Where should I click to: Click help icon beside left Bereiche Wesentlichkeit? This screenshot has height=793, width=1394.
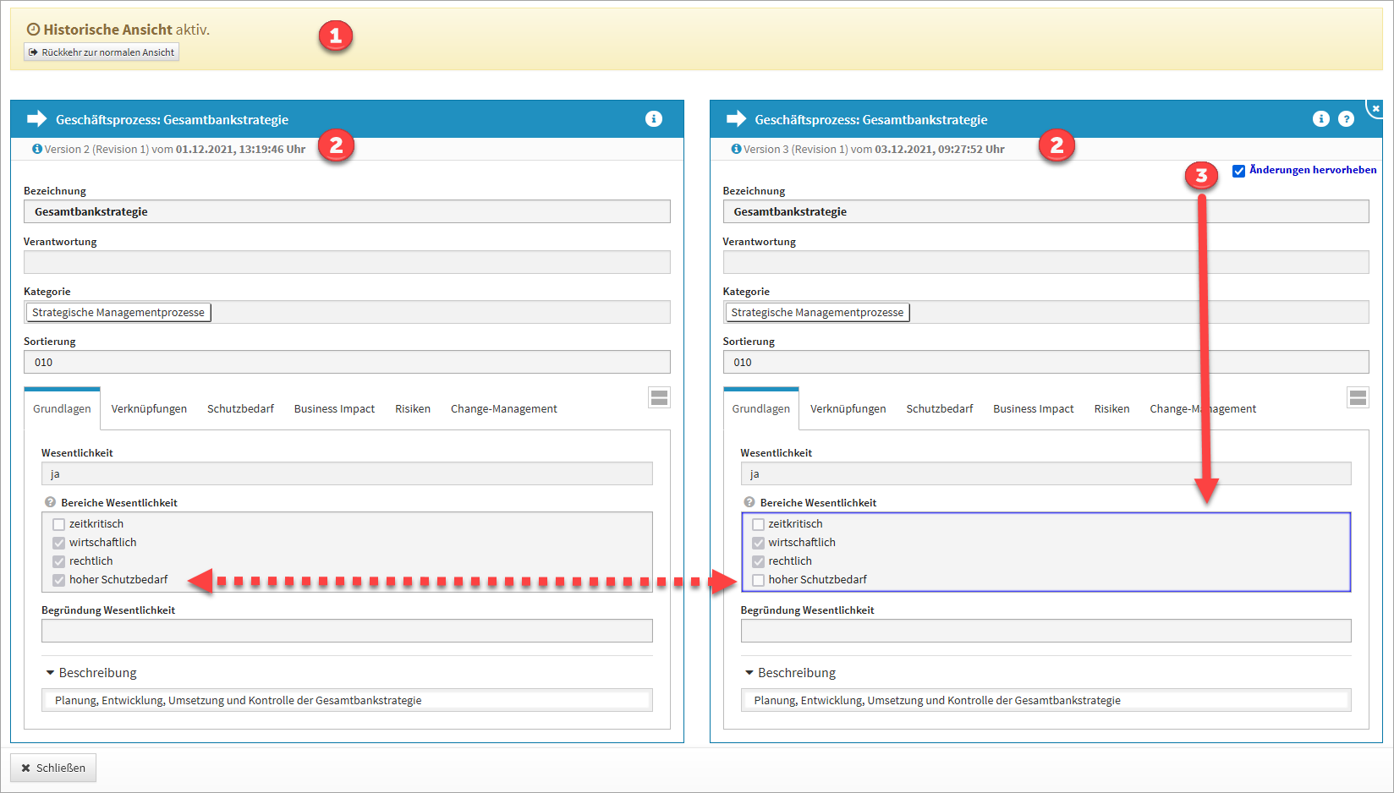[x=50, y=502]
